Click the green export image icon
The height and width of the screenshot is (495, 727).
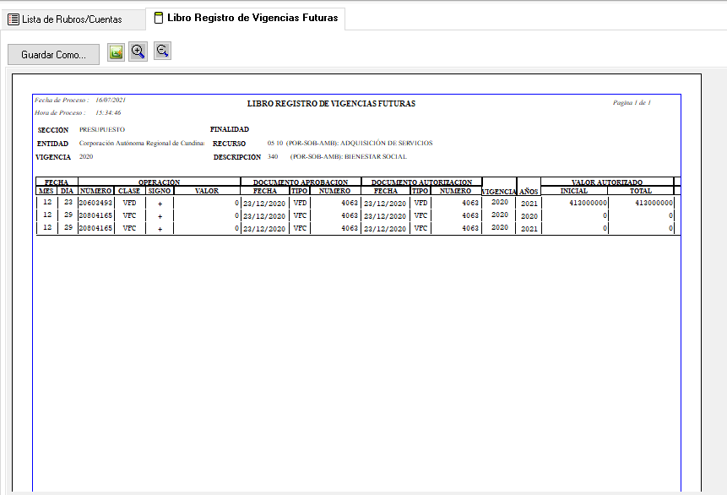tap(116, 52)
